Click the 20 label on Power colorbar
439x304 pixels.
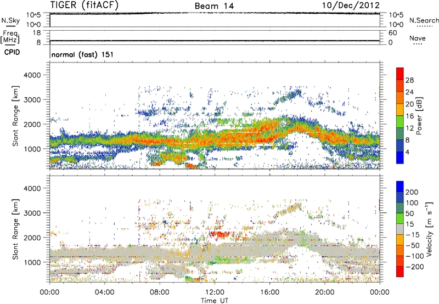coord(409,104)
